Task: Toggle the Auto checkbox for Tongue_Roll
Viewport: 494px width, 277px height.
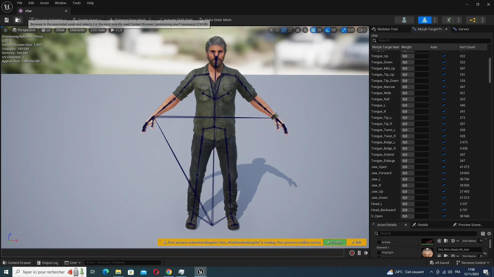Action: coord(444,99)
